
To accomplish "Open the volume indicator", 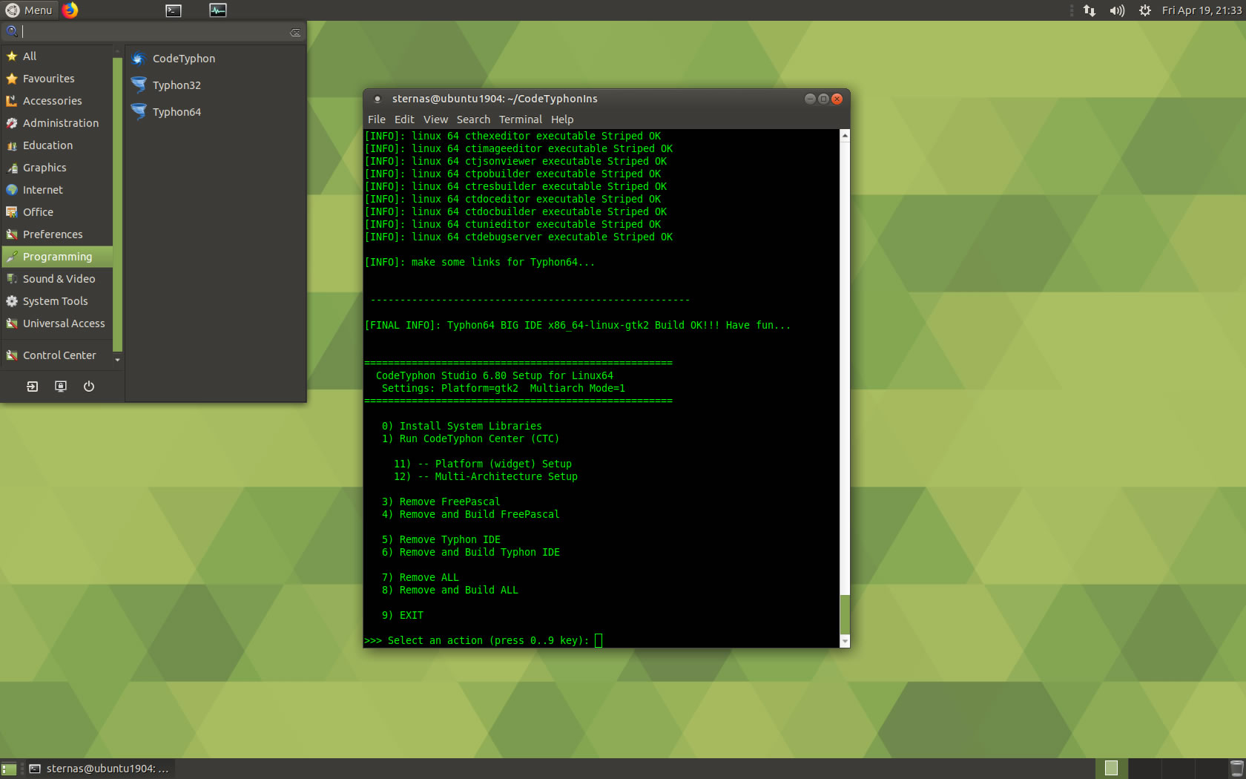I will click(x=1117, y=10).
